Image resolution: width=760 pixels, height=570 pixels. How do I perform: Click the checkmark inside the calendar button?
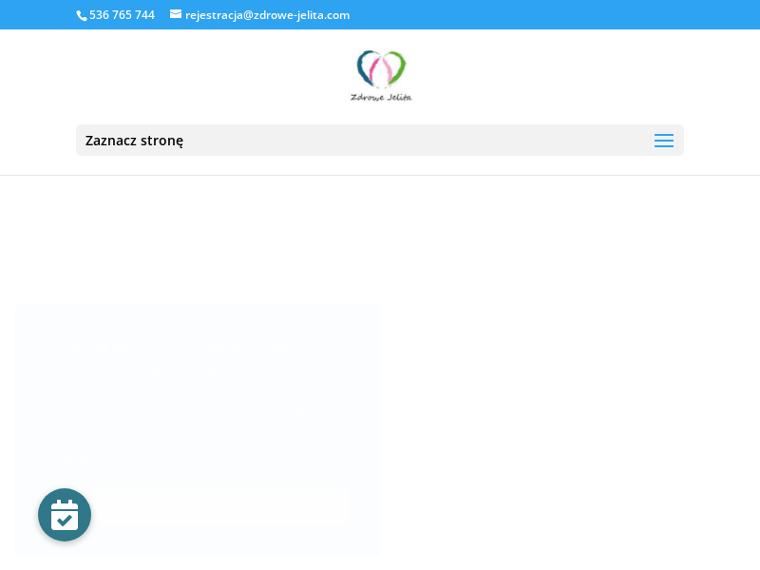pyautogui.click(x=65, y=520)
